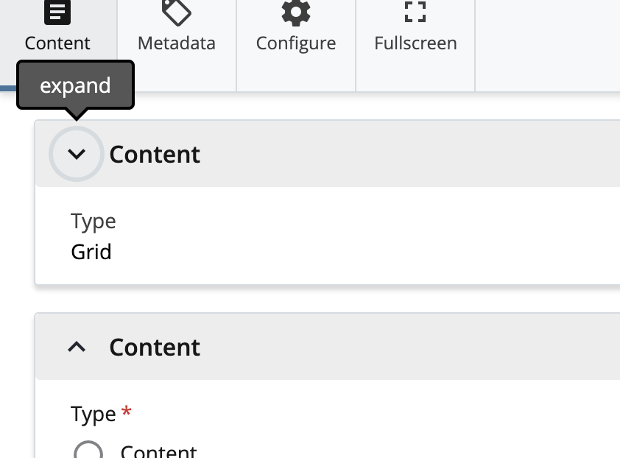620x458 pixels.
Task: Click the Grid type value
Action: click(x=91, y=252)
